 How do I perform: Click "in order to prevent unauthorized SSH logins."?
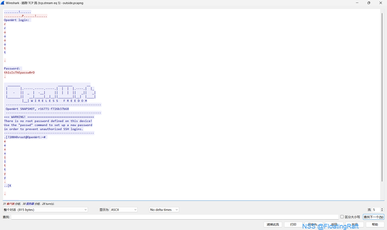43,129
